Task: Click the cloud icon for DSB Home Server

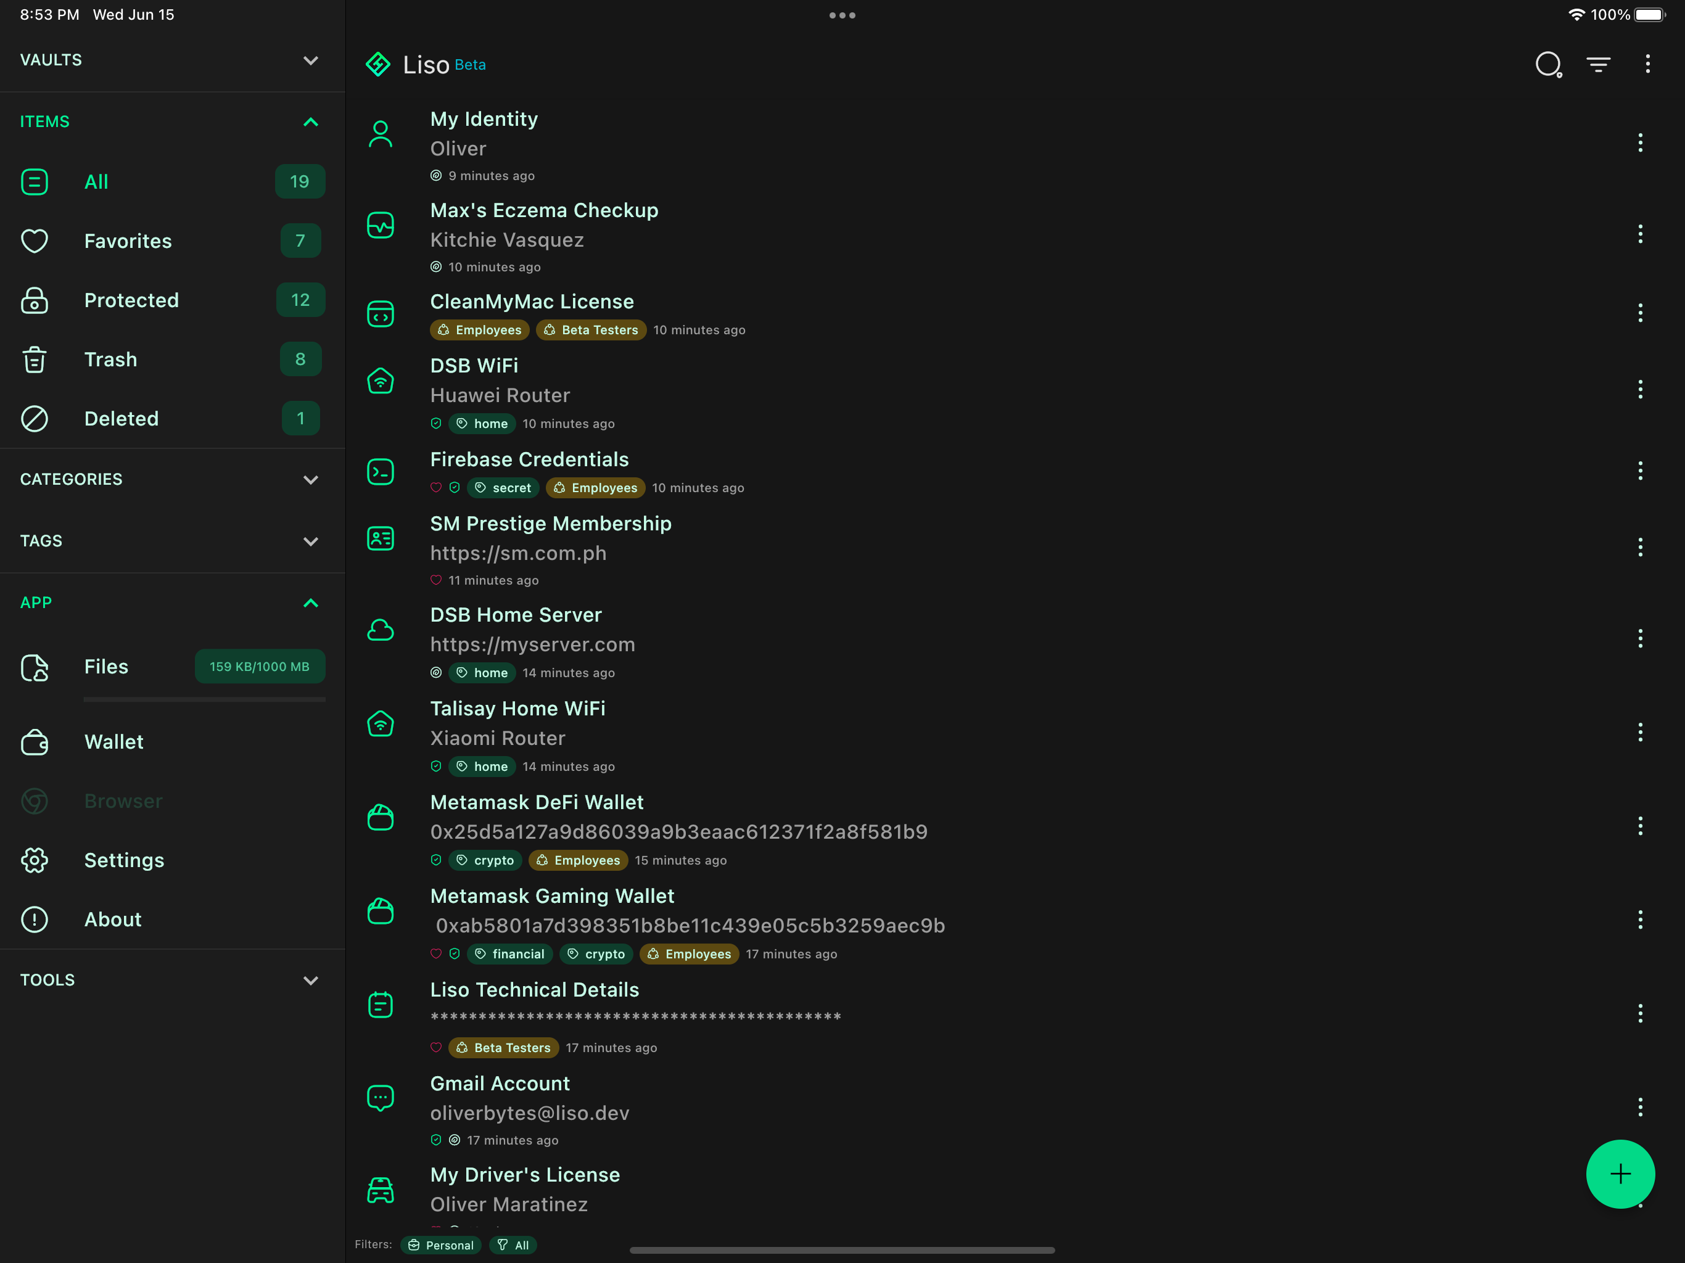Action: tap(381, 629)
